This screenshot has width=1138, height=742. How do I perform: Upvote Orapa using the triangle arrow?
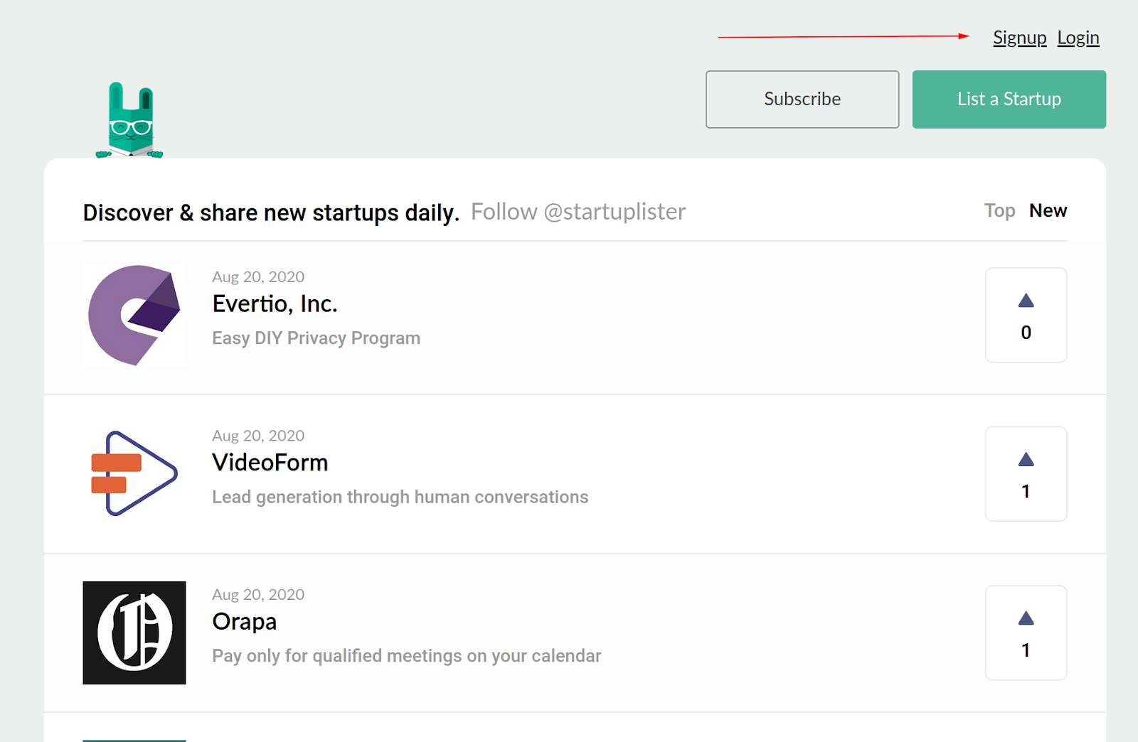1026,619
